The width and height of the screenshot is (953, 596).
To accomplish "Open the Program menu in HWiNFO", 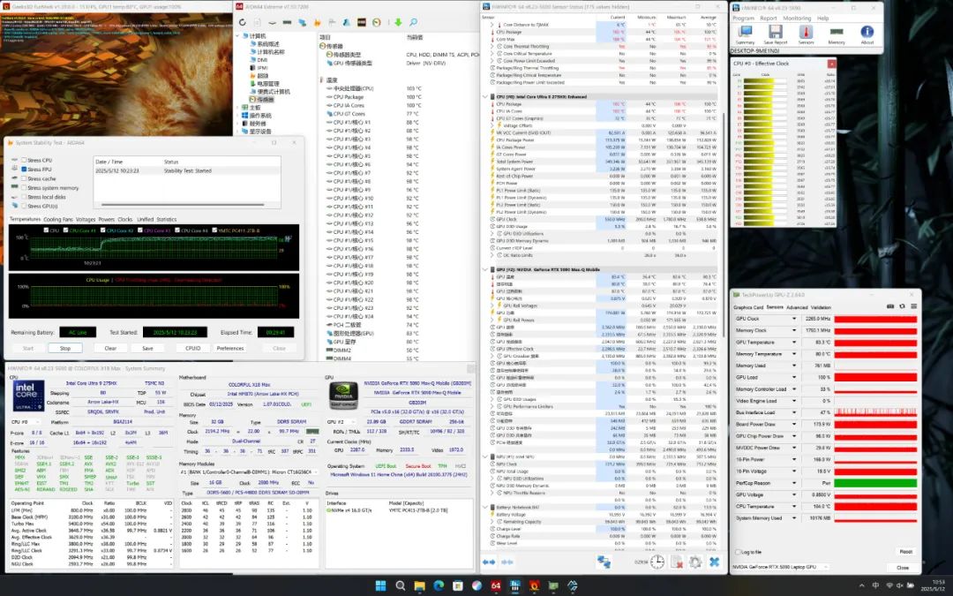I will [743, 19].
